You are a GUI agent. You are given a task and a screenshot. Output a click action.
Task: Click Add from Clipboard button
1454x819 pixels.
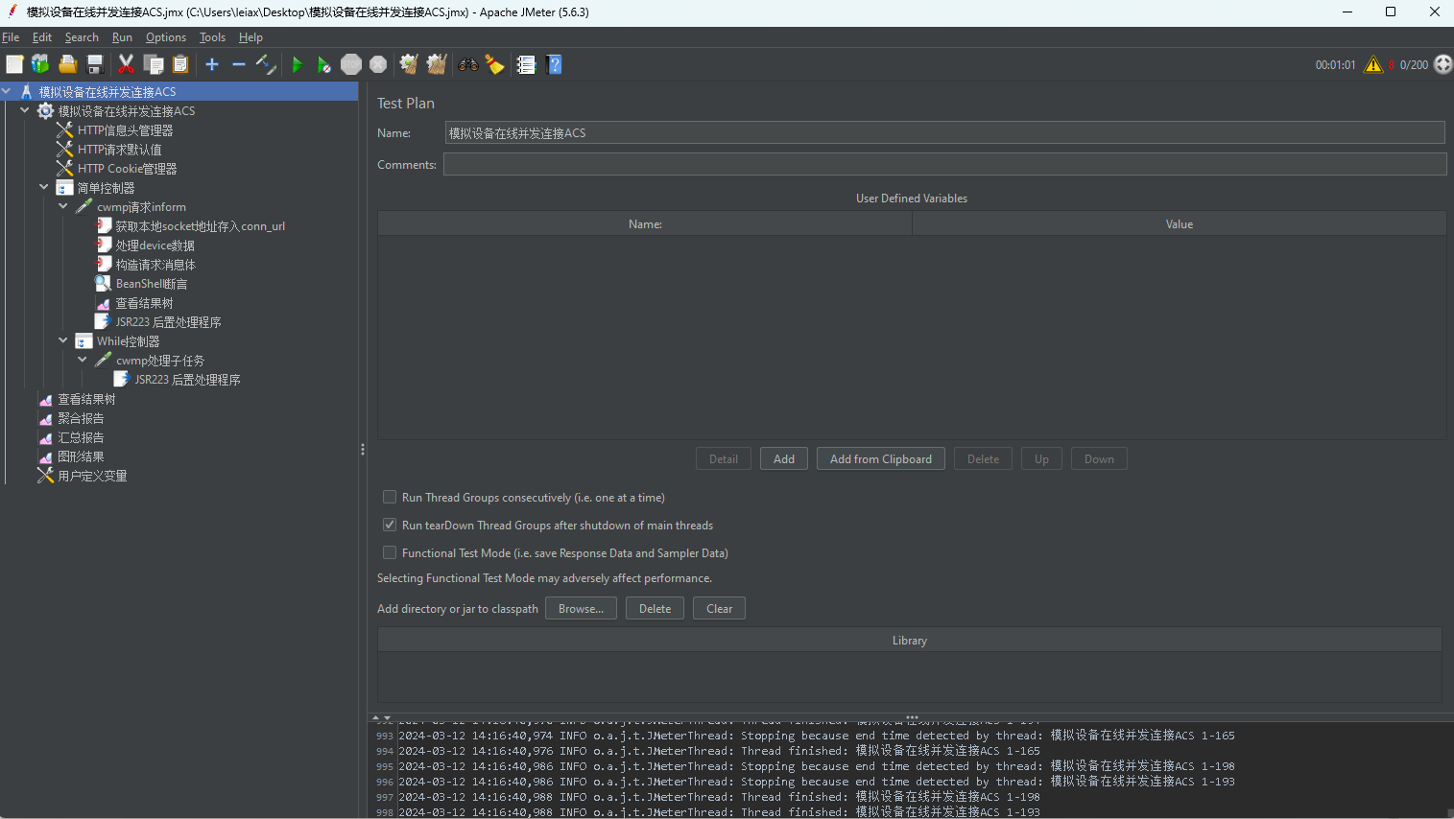[881, 458]
